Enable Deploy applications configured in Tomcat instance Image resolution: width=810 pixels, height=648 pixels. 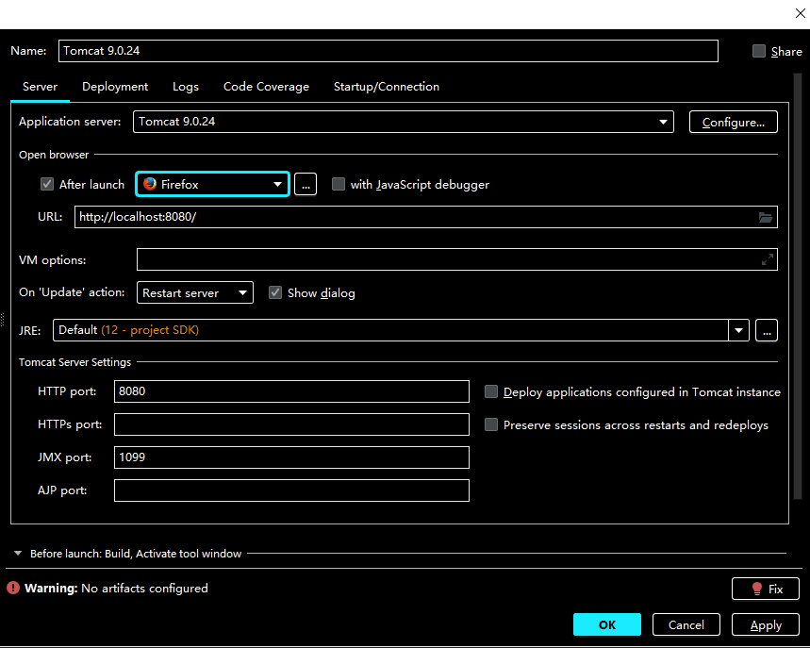point(491,391)
